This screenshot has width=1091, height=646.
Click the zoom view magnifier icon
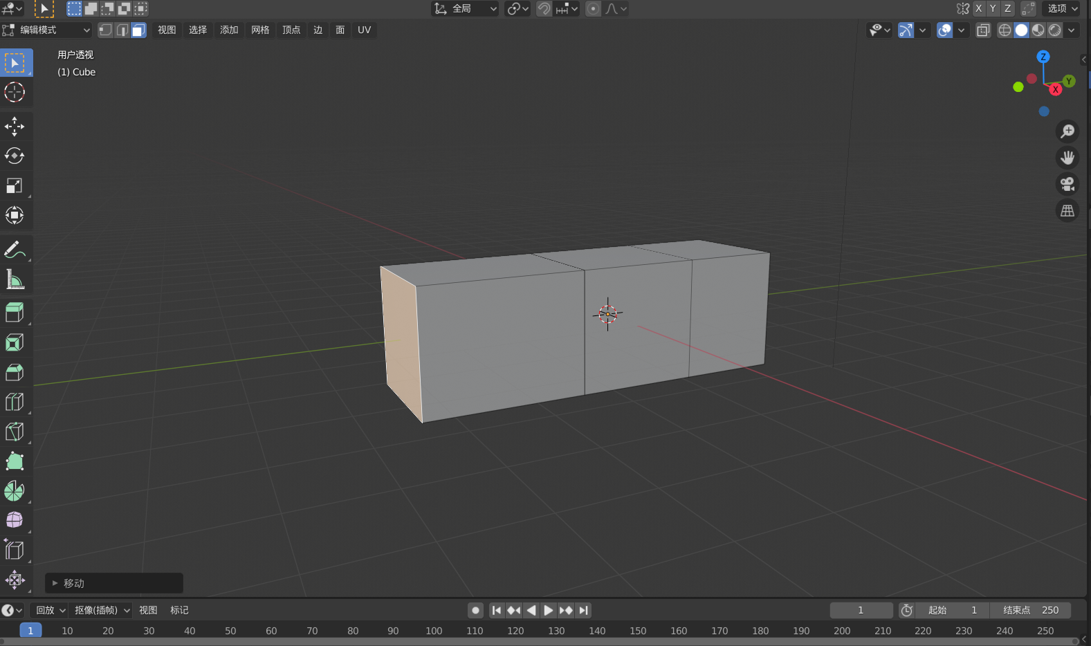tap(1067, 131)
